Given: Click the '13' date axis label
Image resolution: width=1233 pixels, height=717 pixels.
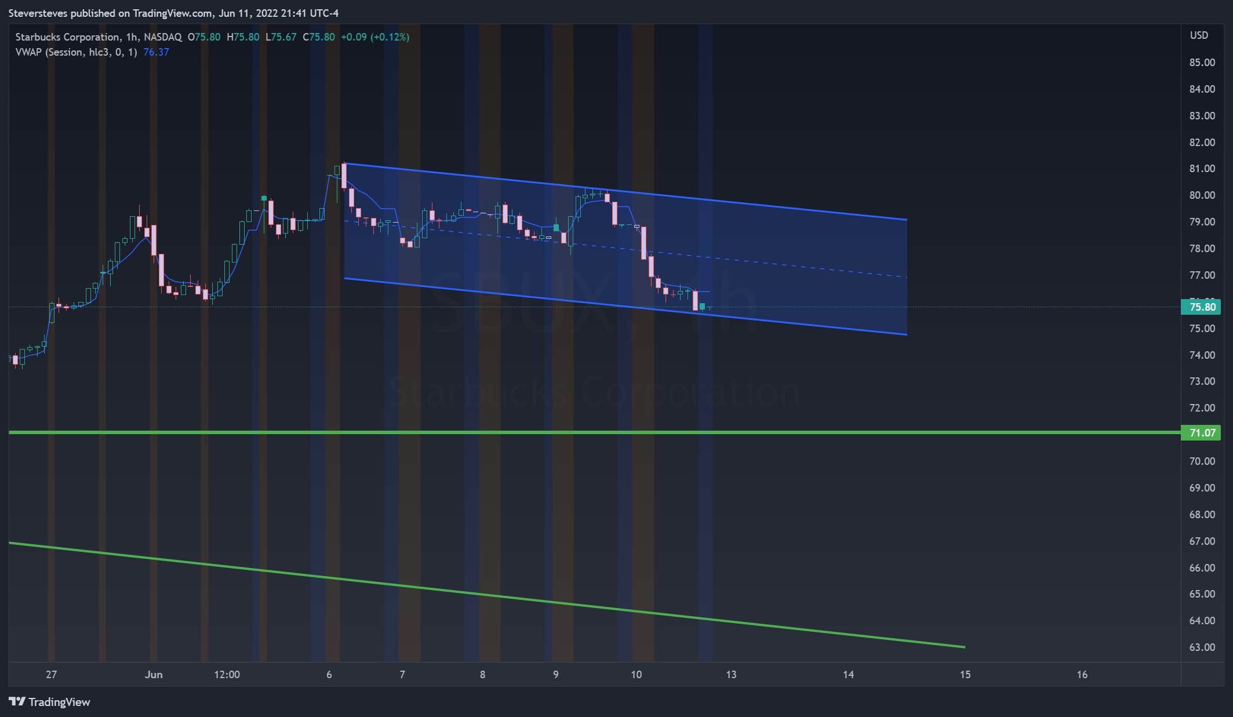Looking at the screenshot, I should [x=731, y=674].
